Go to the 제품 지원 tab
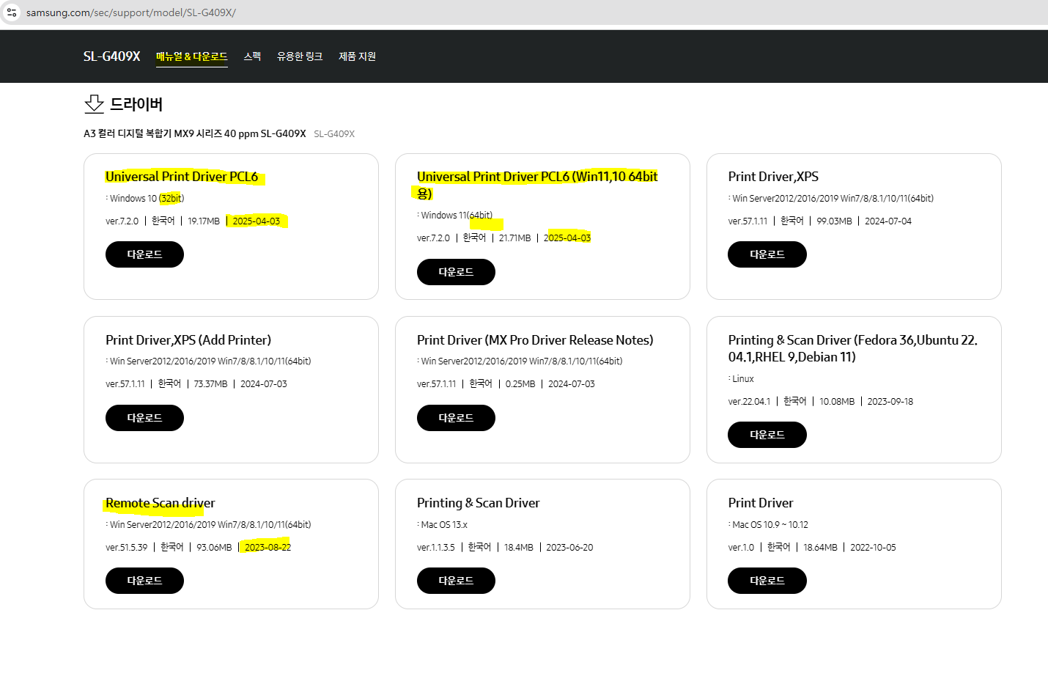 (357, 56)
